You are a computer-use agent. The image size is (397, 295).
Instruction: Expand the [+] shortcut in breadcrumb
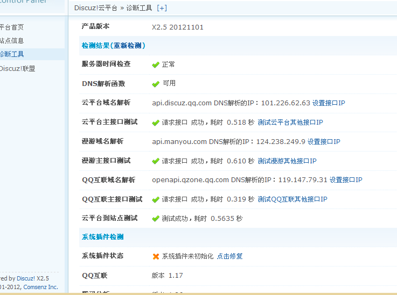point(162,8)
